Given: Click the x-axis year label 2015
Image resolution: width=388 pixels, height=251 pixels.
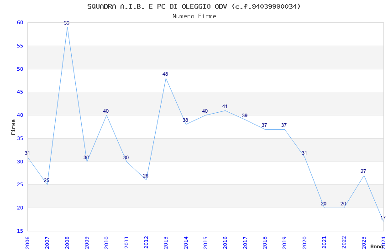Looking at the screenshot, I should click(205, 243).
